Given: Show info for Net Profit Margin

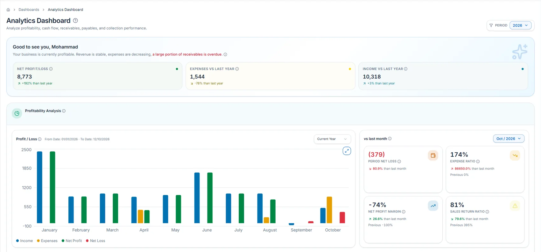Looking at the screenshot, I should (x=404, y=212).
